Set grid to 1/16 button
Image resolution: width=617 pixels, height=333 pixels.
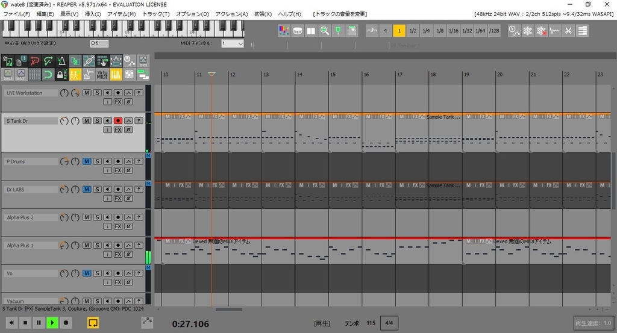tap(453, 31)
